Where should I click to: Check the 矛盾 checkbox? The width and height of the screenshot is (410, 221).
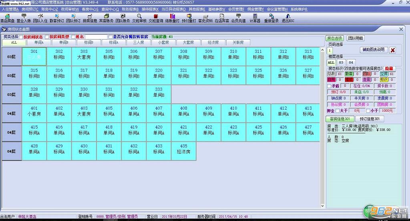pos(329,86)
